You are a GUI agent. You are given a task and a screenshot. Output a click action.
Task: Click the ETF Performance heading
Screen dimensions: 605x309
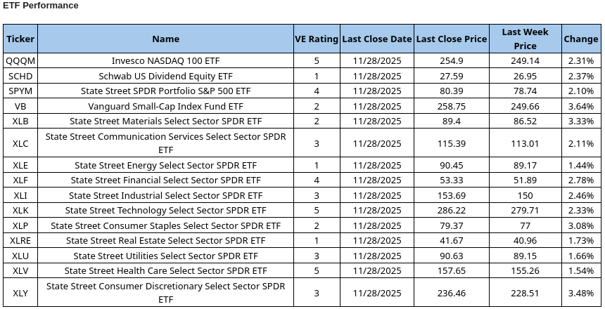click(x=42, y=6)
